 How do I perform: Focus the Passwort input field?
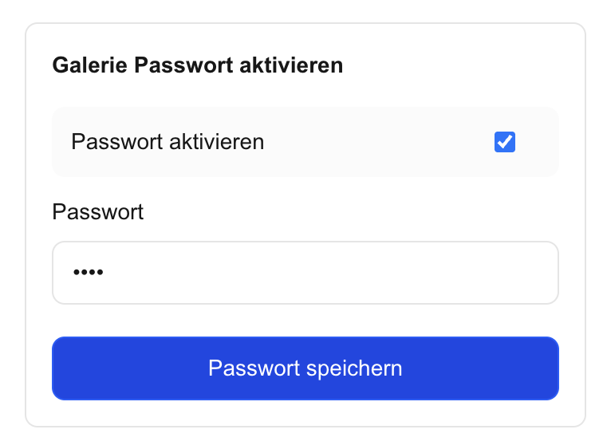[x=305, y=273]
